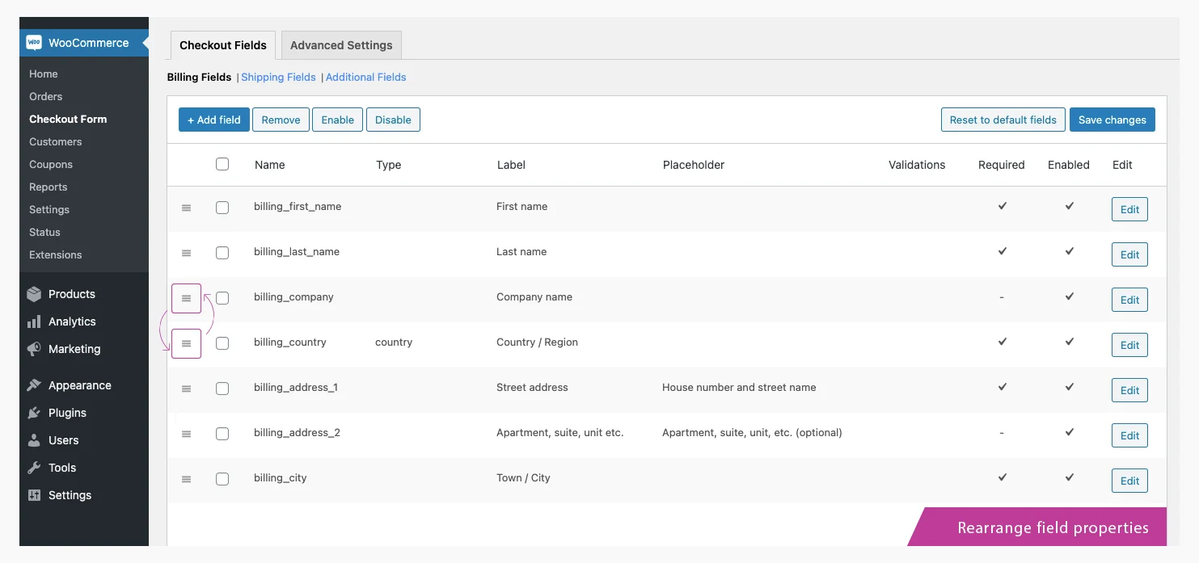Open Orders from the sidebar menu
This screenshot has width=1199, height=563.
pyautogui.click(x=45, y=96)
